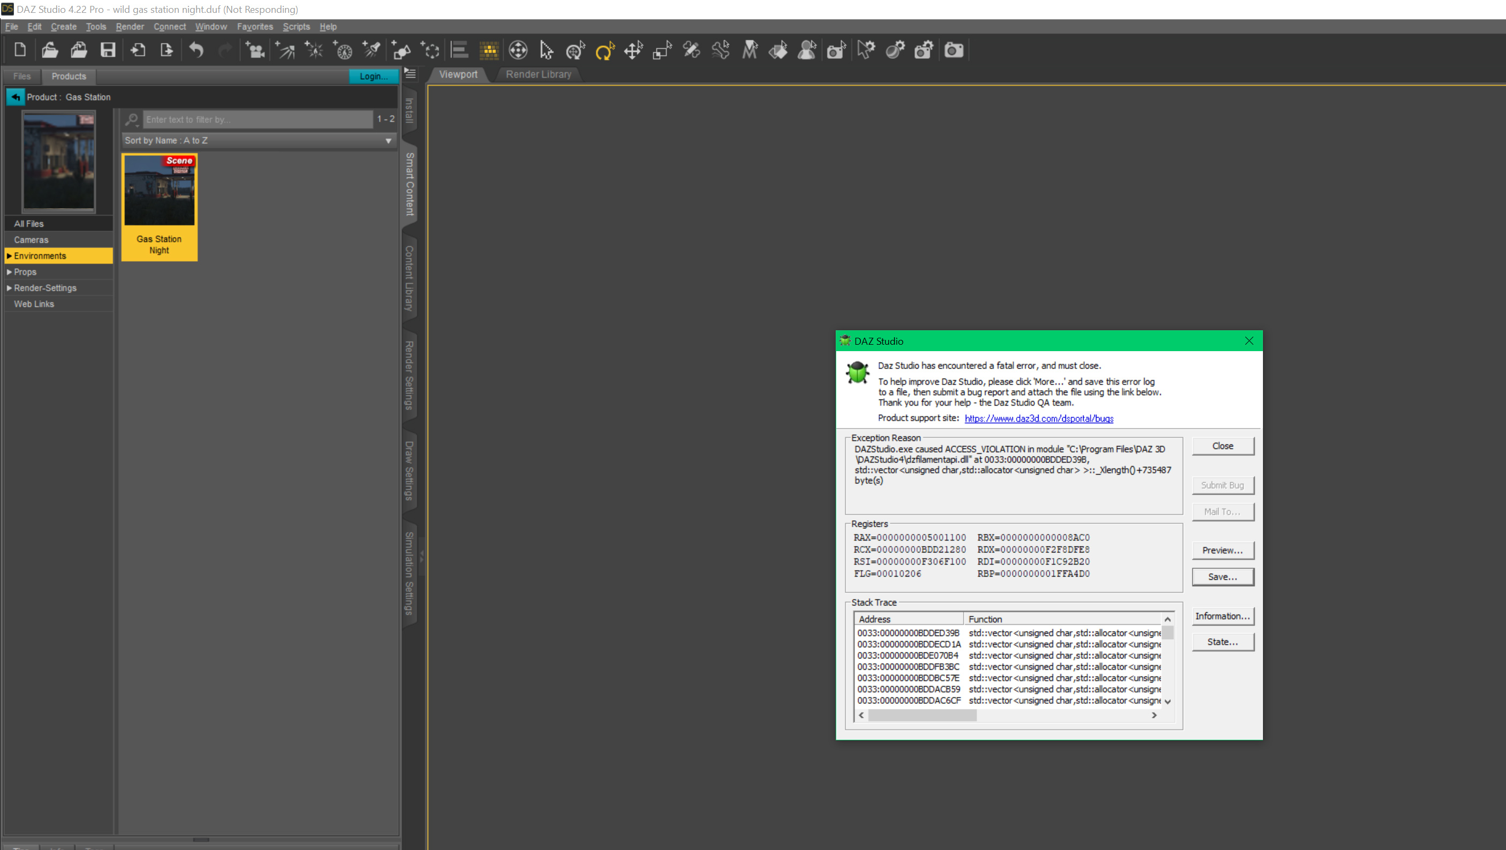Click the Preview... button
The height and width of the screenshot is (850, 1506).
coord(1222,551)
